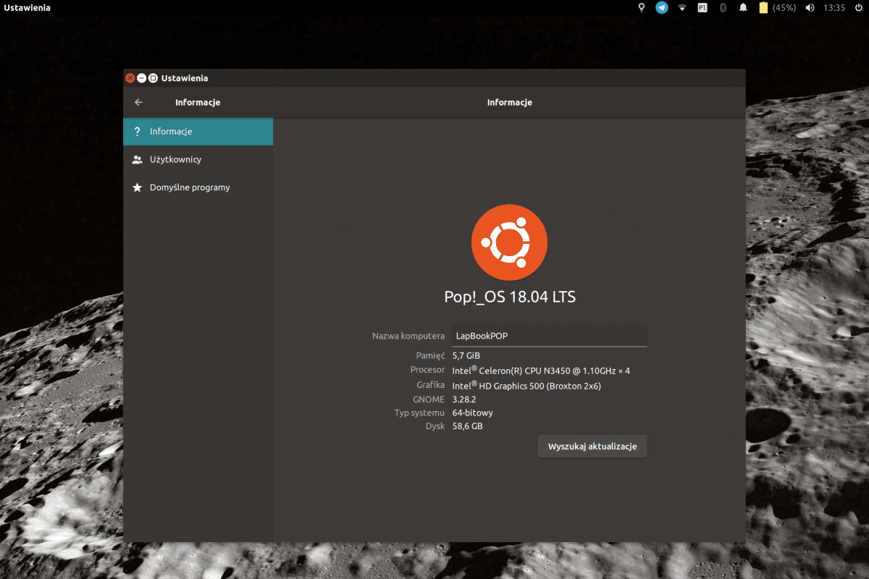Go back using the arrow in Settings header

(x=138, y=102)
